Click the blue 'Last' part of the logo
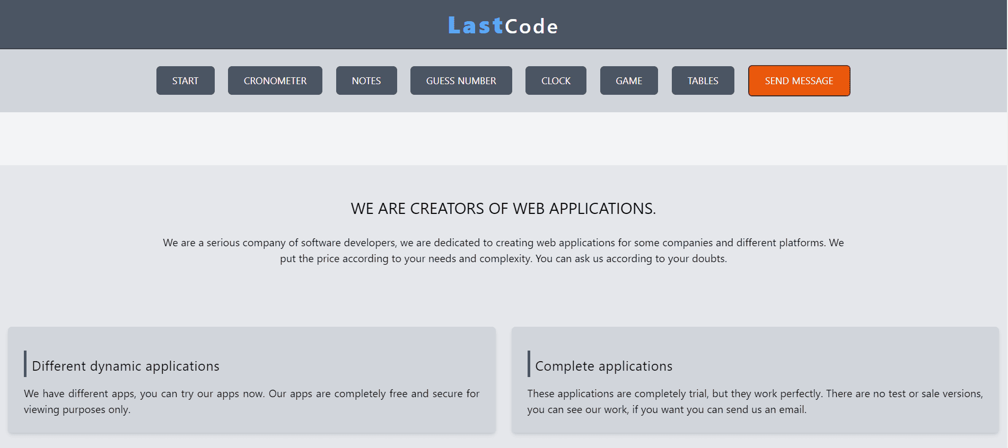This screenshot has height=448, width=1008. coord(475,25)
